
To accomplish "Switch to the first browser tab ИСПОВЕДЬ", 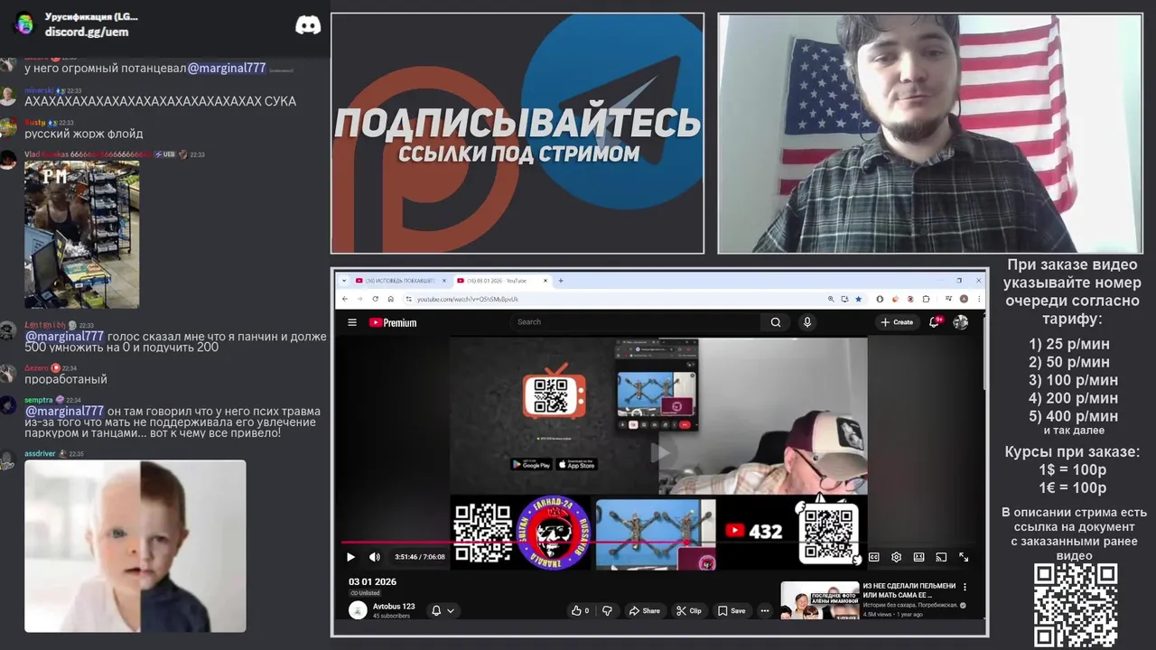I will [x=400, y=281].
